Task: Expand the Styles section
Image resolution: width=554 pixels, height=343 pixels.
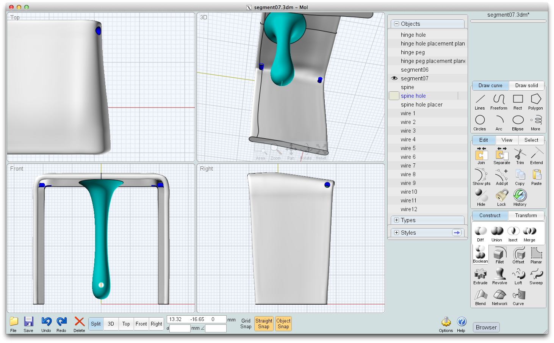Action: (396, 233)
